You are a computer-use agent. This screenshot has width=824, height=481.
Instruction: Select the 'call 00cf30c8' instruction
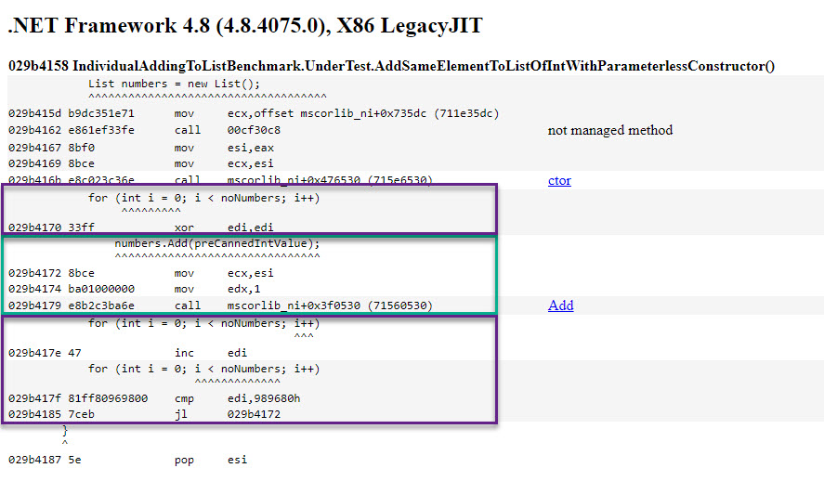click(227, 130)
